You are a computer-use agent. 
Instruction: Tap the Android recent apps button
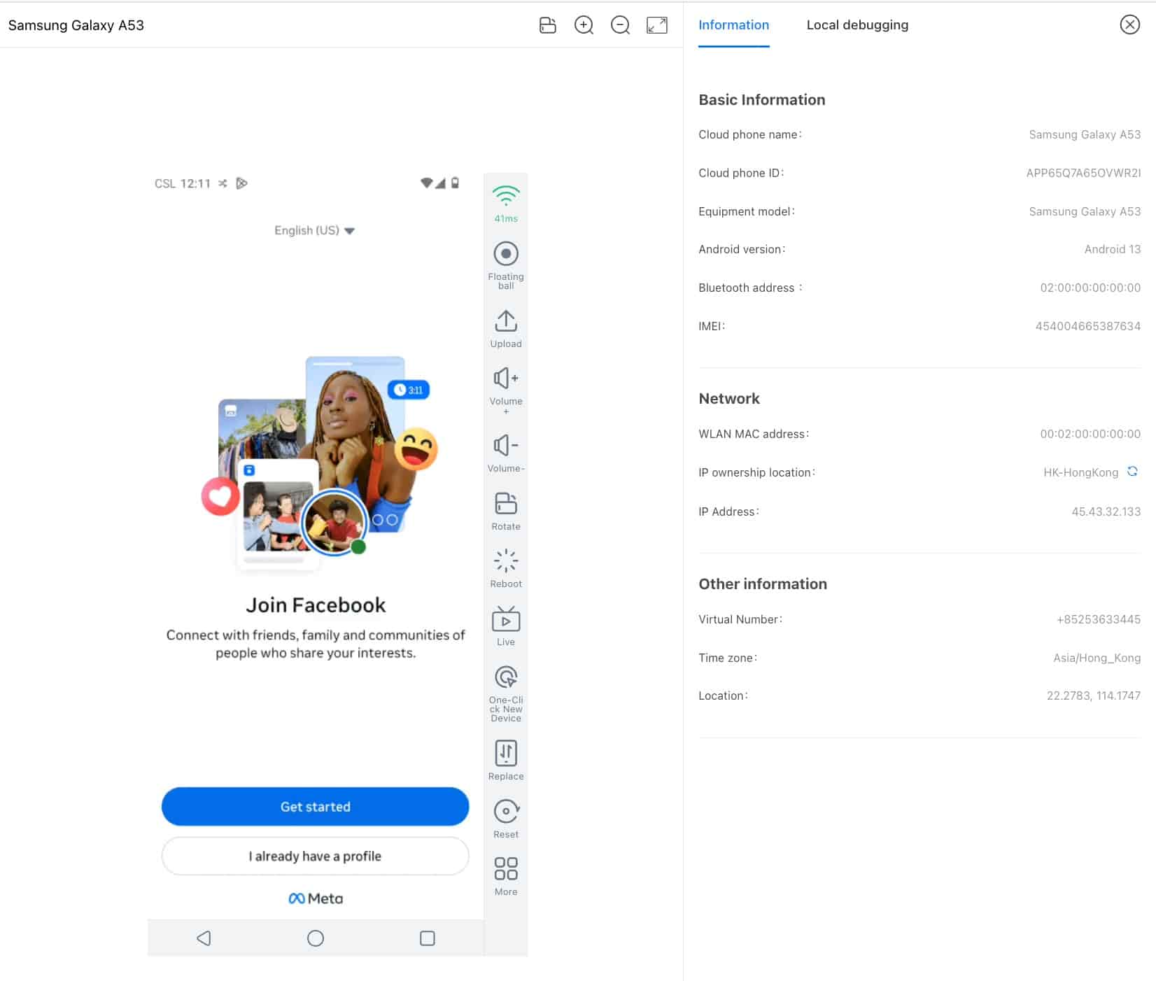428,938
